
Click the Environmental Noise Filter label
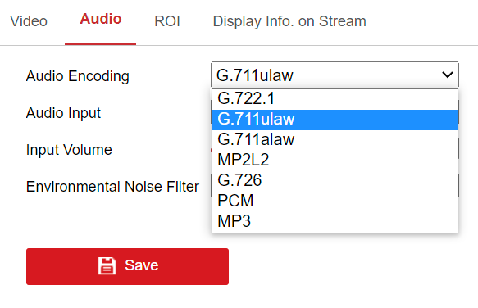[112, 187]
